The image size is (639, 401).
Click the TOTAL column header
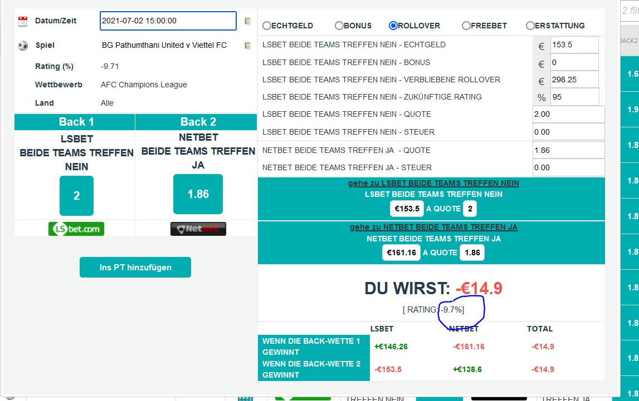point(540,329)
